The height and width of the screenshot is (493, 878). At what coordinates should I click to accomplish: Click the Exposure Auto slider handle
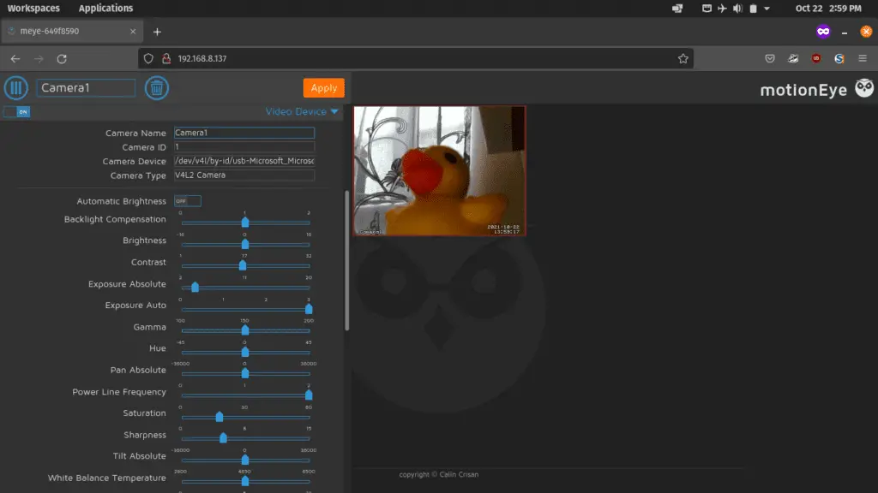[x=309, y=308]
